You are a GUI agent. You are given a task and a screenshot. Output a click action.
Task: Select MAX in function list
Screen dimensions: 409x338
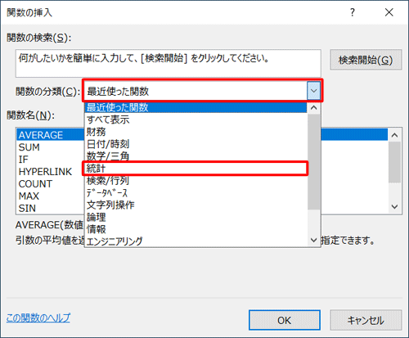pos(51,196)
